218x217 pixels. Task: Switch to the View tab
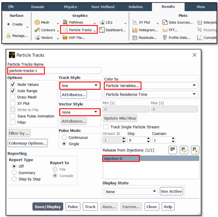200,7
